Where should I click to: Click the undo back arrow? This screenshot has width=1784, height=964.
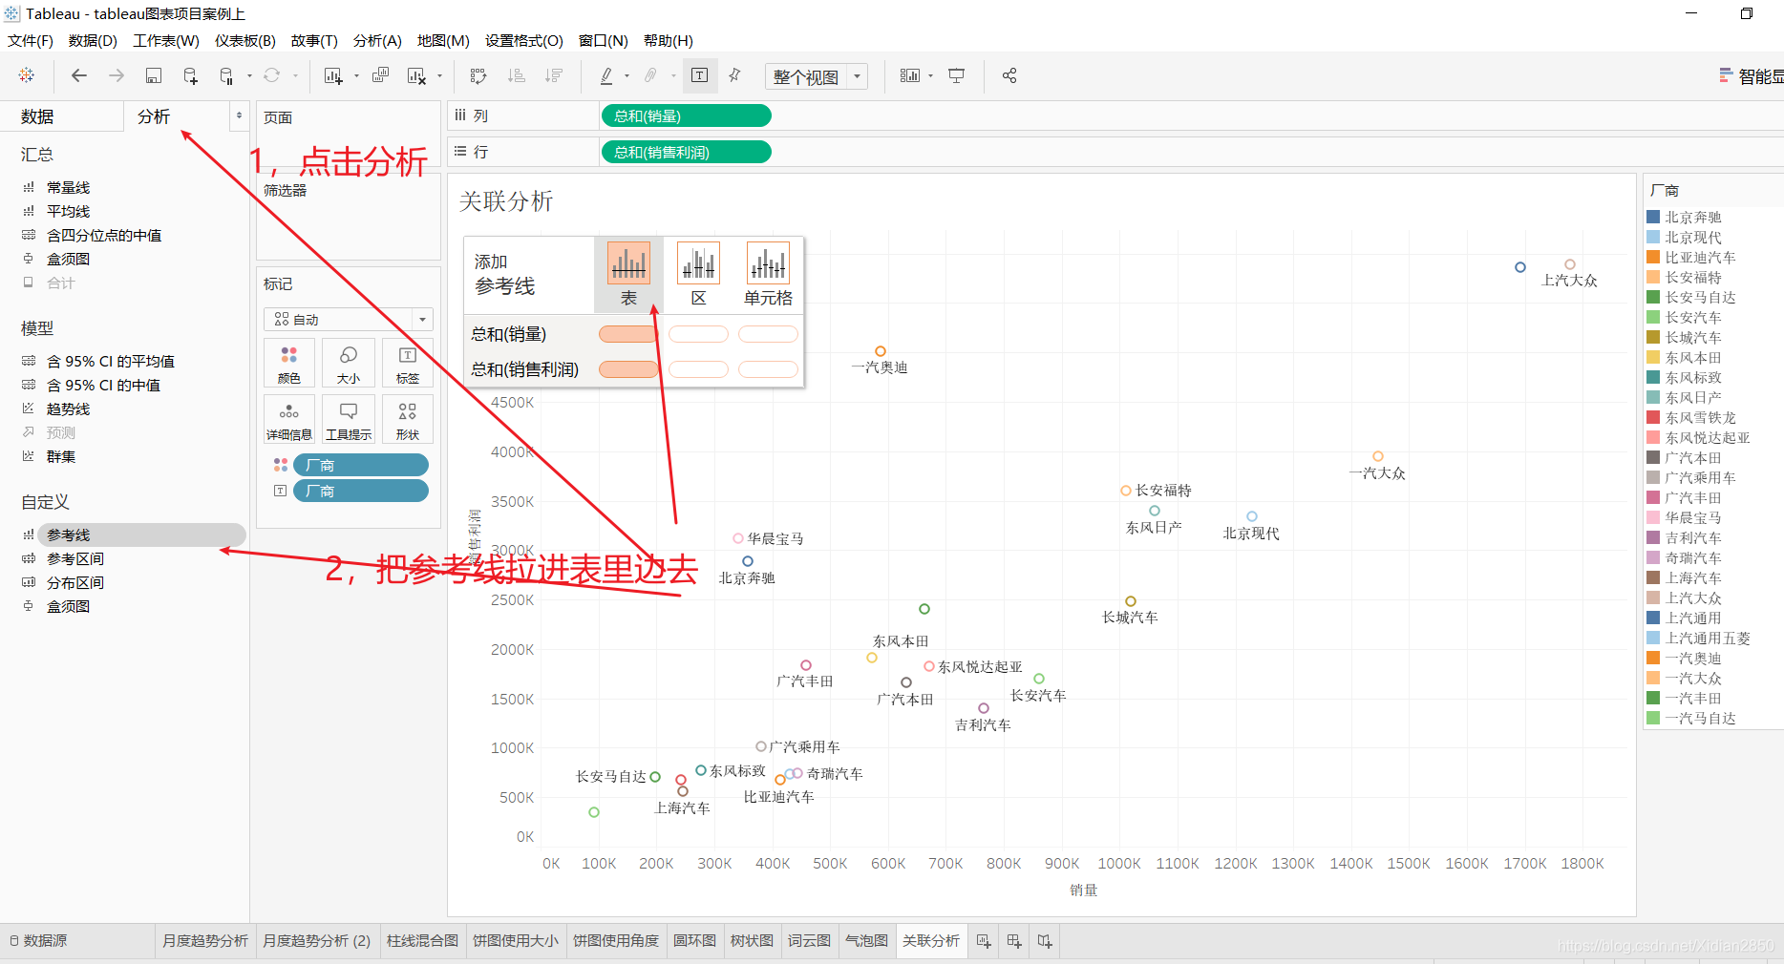click(x=79, y=75)
